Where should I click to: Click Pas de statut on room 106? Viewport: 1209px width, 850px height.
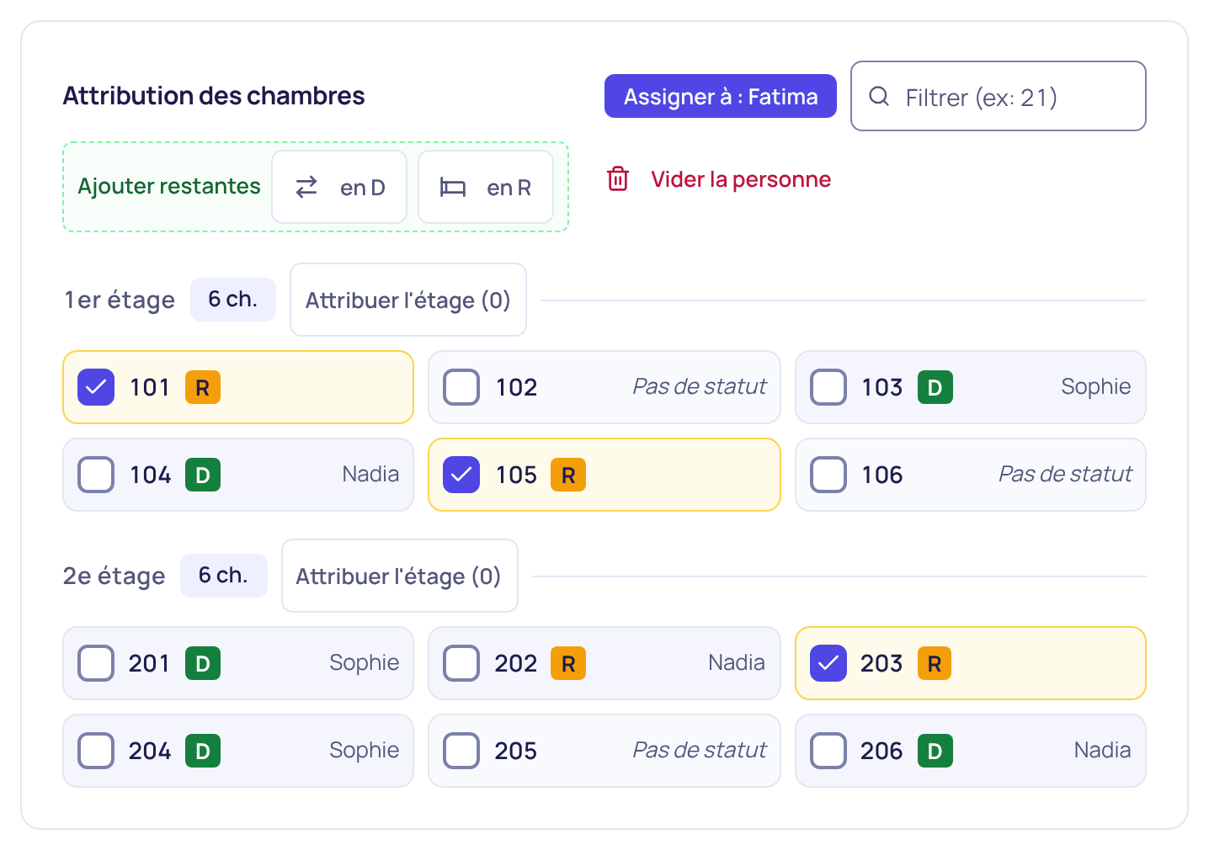pyautogui.click(x=1065, y=474)
